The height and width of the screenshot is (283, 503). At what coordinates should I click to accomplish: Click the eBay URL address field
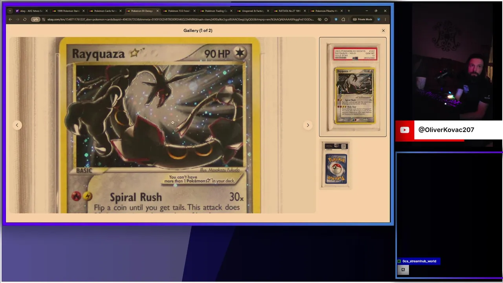181,19
